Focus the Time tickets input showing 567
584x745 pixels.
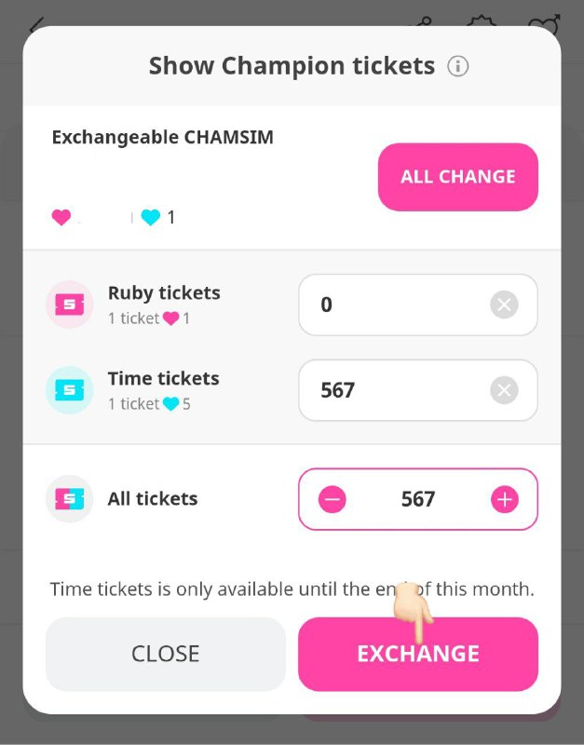[418, 390]
